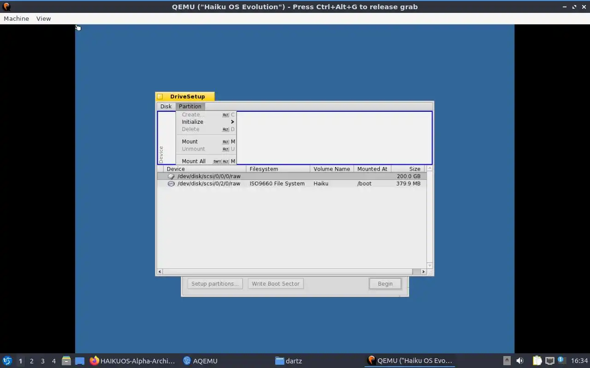Click the Filesystem column header
This screenshot has height=368, width=590.
278,169
